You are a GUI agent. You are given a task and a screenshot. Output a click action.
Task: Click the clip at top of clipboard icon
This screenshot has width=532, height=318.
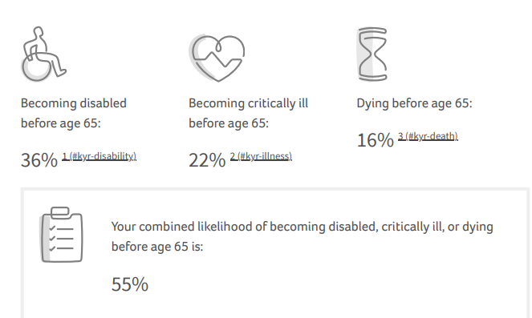pos(60,212)
